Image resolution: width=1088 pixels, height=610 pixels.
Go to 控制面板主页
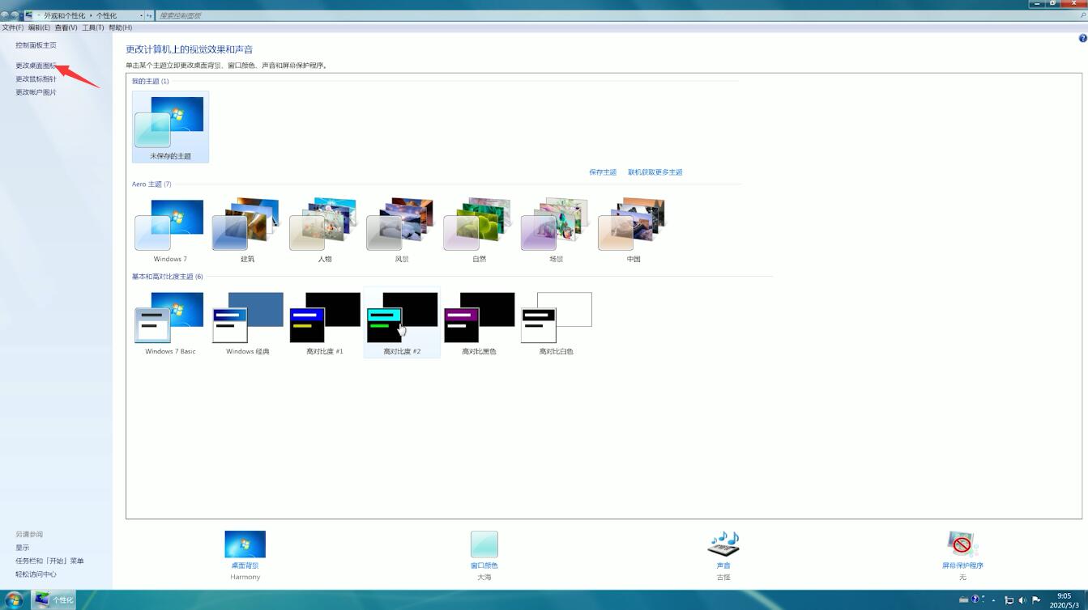36,45
